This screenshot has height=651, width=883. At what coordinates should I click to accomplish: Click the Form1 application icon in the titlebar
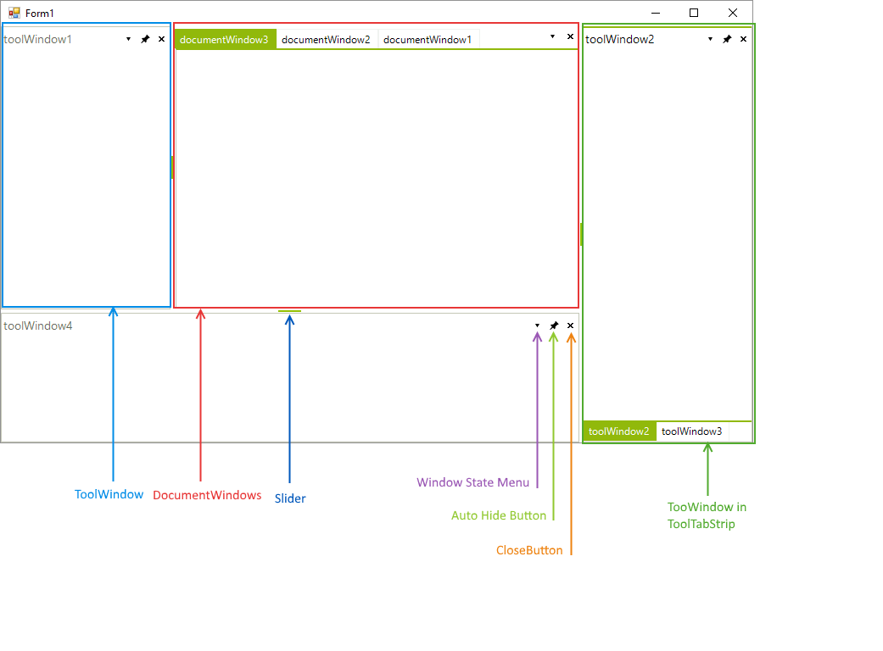14,13
